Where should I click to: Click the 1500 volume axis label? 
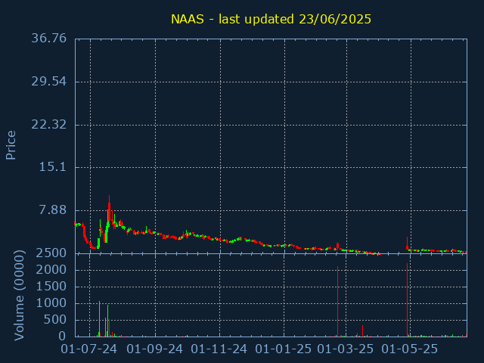click(x=51, y=287)
